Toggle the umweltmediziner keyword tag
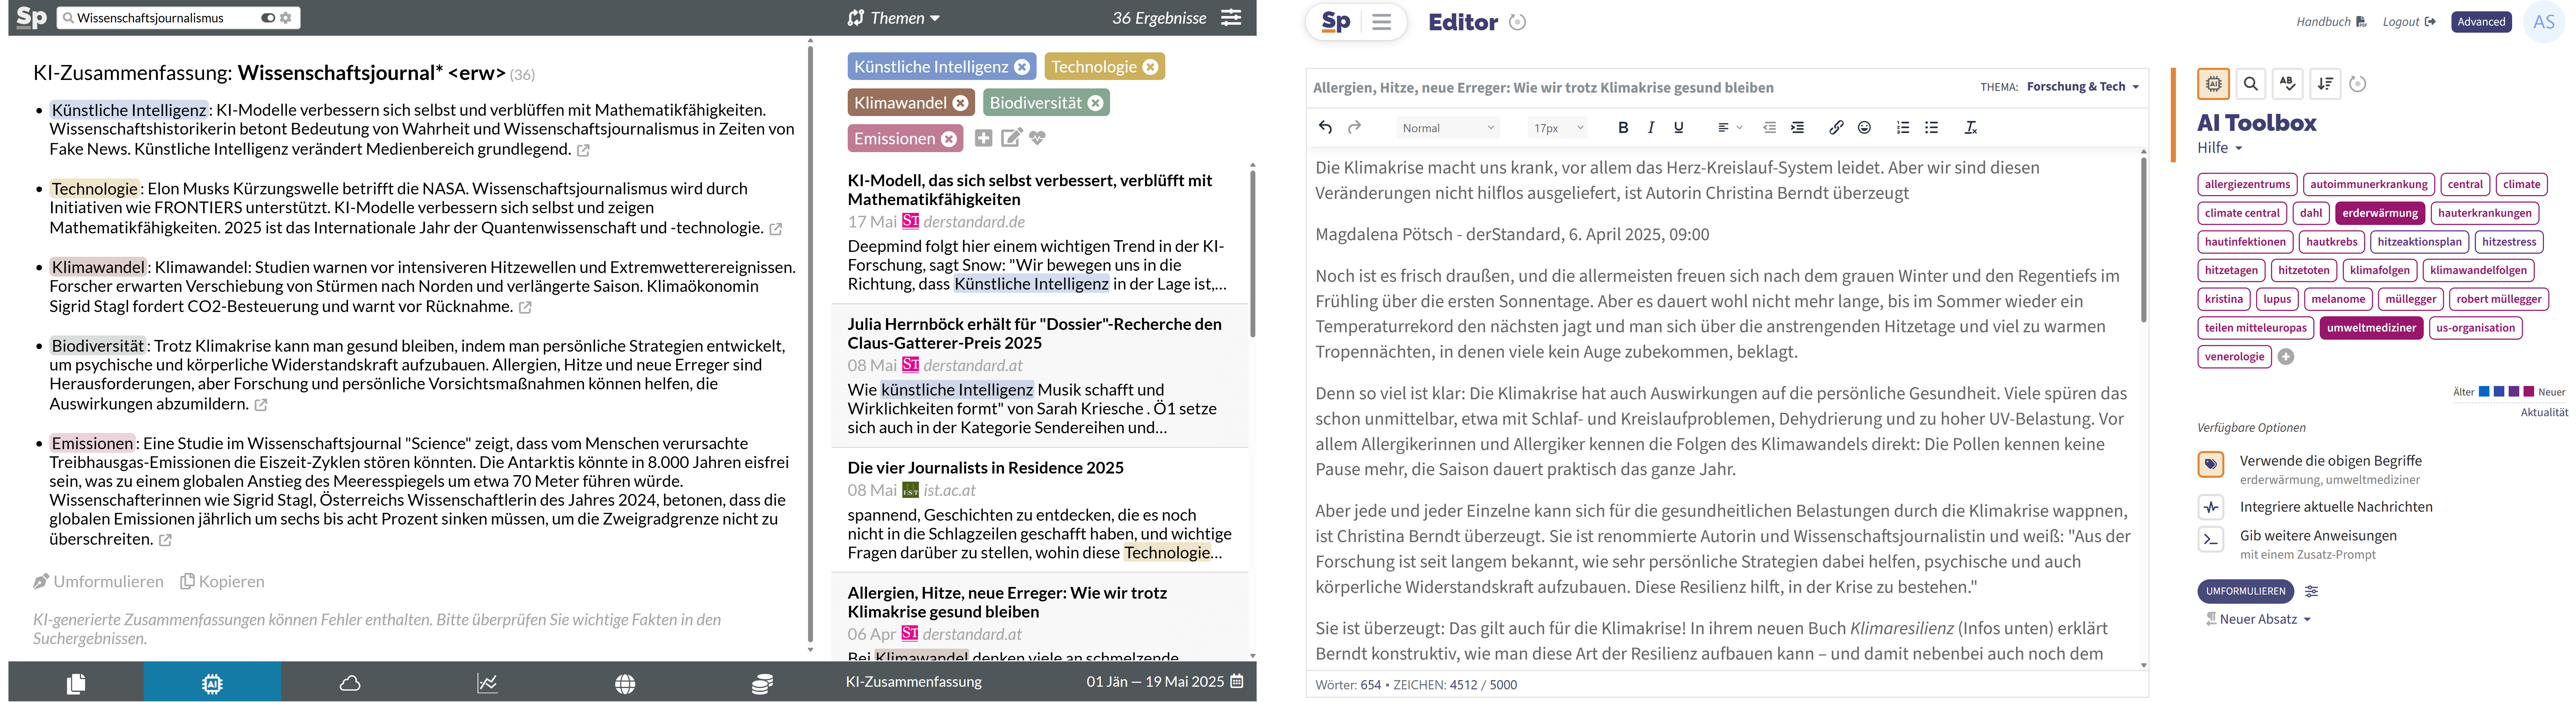Viewport: 2576px width, 702px height. (x=2371, y=328)
